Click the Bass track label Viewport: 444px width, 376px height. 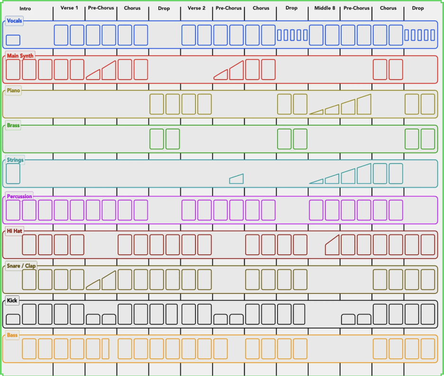click(12, 335)
